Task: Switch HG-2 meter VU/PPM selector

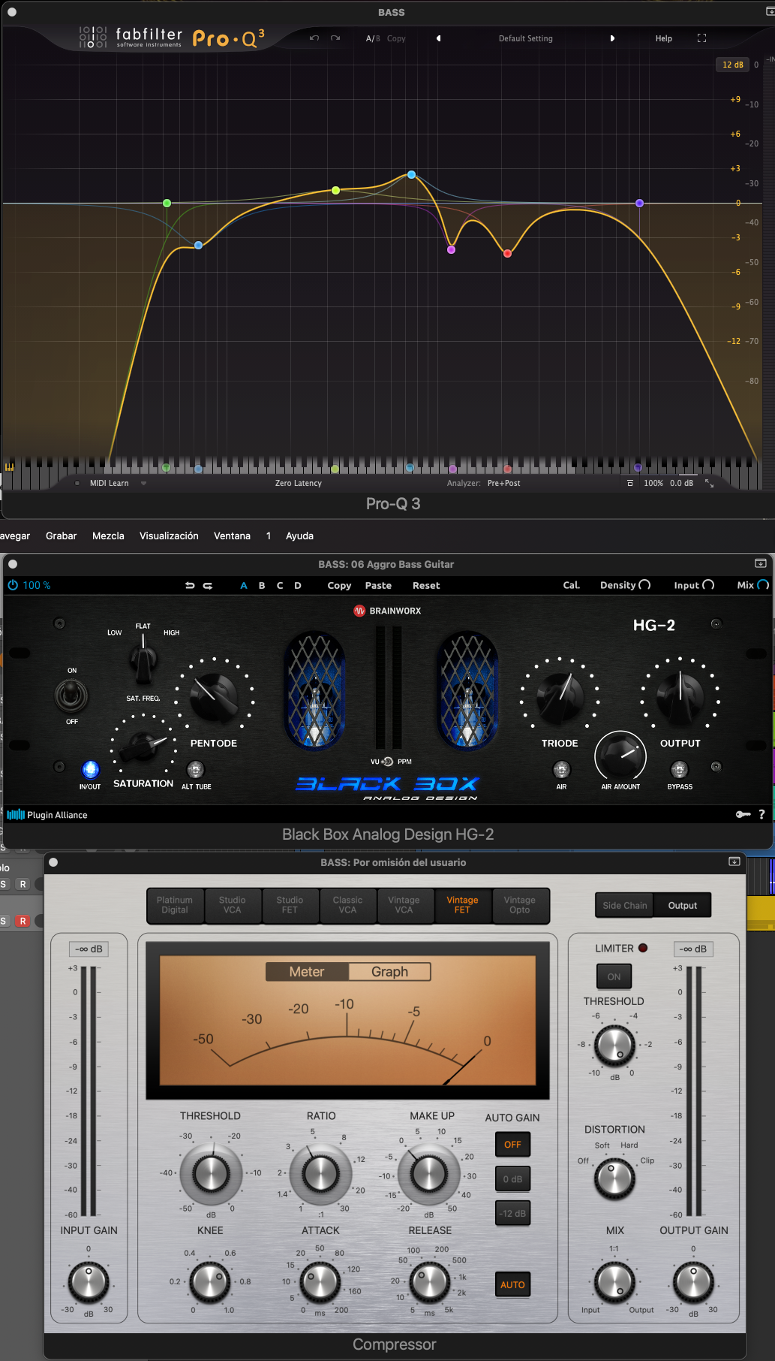Action: click(x=388, y=762)
